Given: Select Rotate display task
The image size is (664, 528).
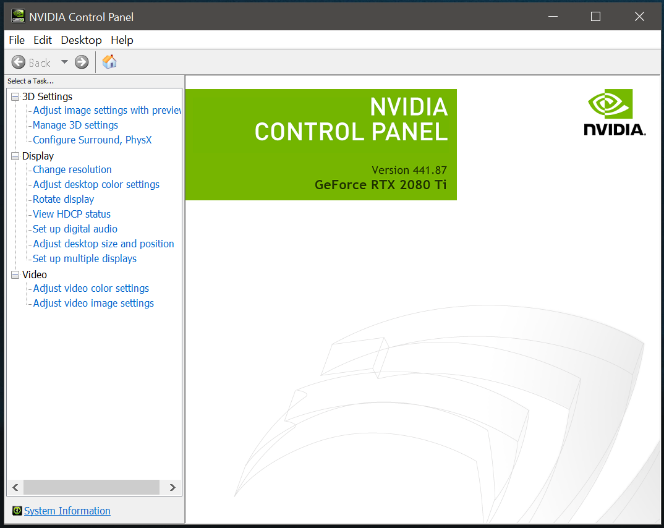Looking at the screenshot, I should pos(64,199).
